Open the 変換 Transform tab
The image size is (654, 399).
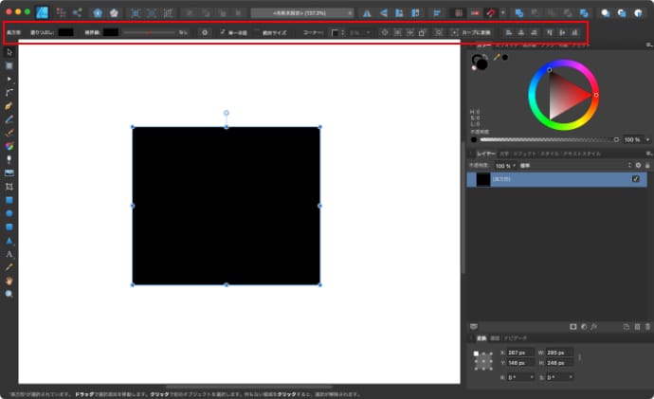tap(480, 337)
